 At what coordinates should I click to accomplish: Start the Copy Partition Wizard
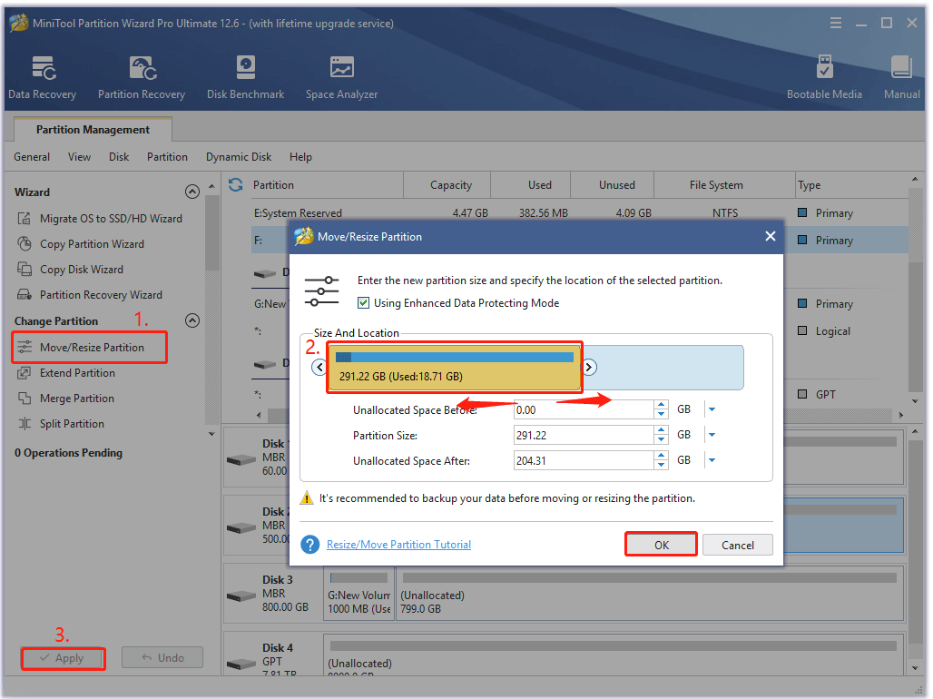point(81,244)
